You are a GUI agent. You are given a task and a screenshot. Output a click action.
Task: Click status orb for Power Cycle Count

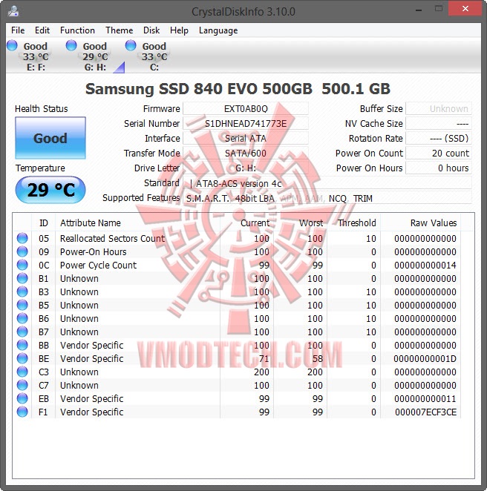coord(22,265)
